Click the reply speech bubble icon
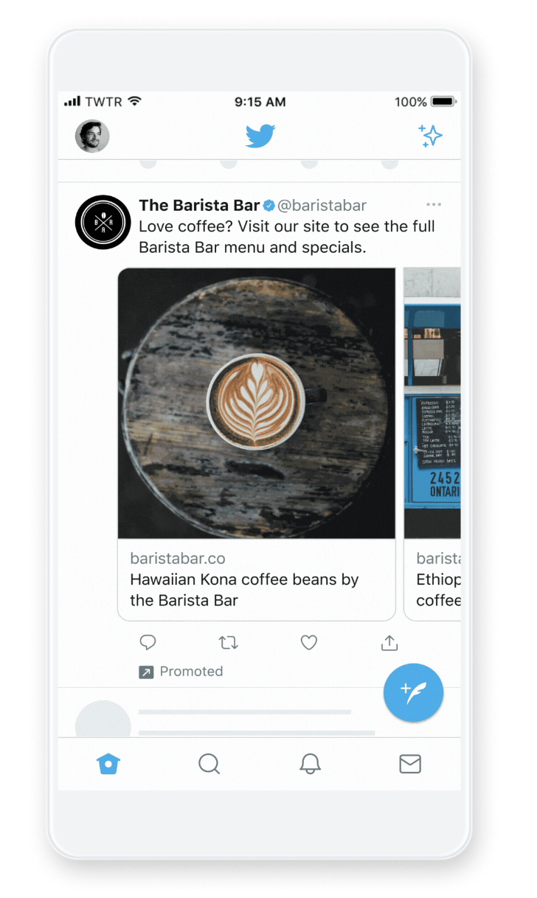This screenshot has height=898, width=537. coord(148,643)
